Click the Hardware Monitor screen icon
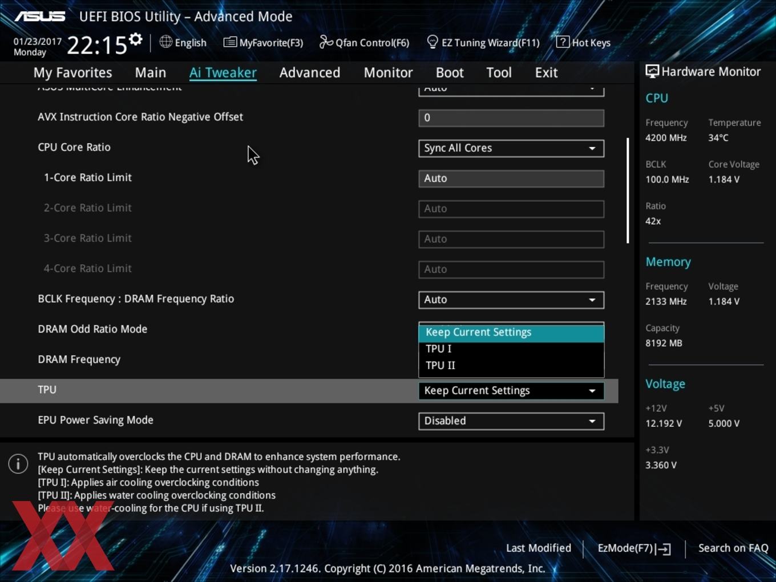Viewport: 776px width, 582px height. coord(652,71)
